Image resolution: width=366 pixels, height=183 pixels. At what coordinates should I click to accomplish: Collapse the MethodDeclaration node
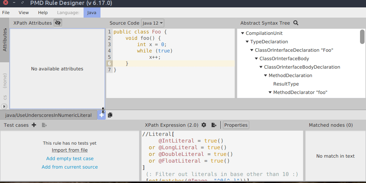(266, 75)
